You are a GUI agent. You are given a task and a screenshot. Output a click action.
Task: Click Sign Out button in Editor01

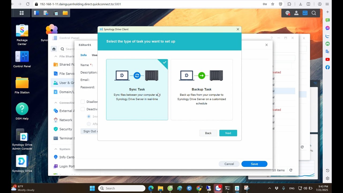coord(89,131)
